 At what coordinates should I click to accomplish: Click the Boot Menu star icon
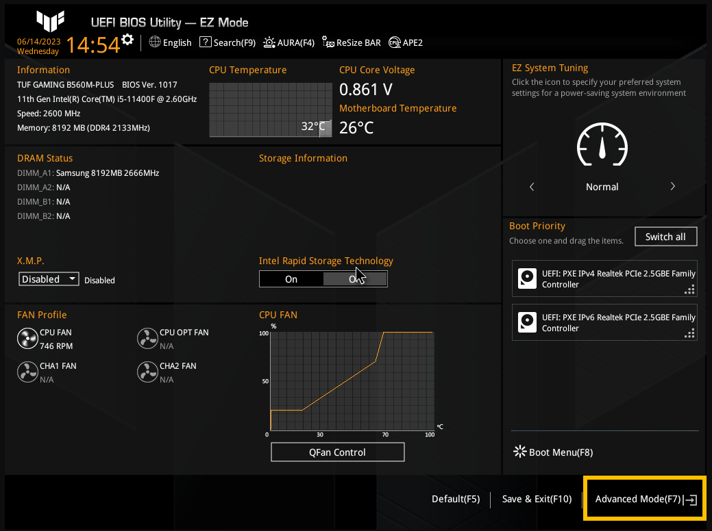click(x=519, y=452)
